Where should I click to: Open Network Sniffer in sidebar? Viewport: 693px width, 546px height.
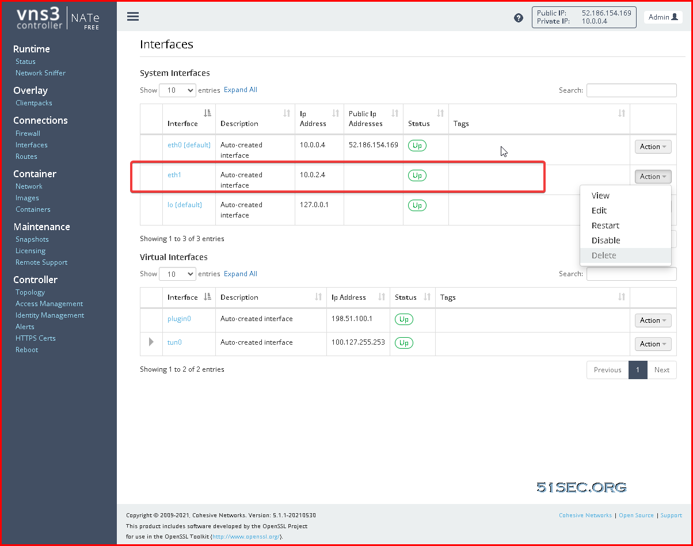(x=40, y=73)
